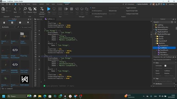Click the Stop square icon in Test group

(x=72, y=9)
